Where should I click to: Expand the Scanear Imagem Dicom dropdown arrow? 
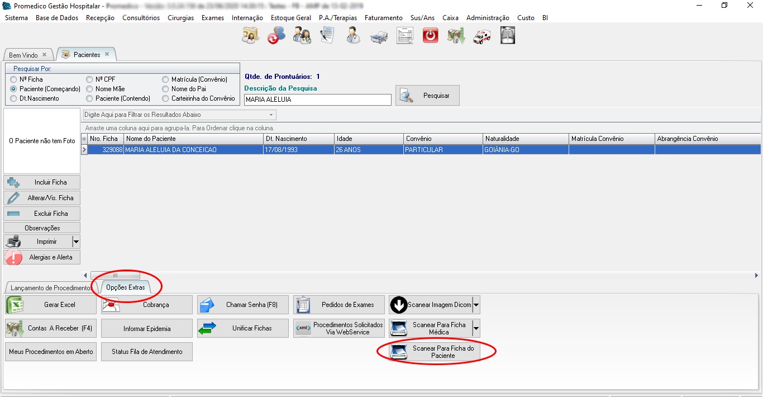pos(476,305)
